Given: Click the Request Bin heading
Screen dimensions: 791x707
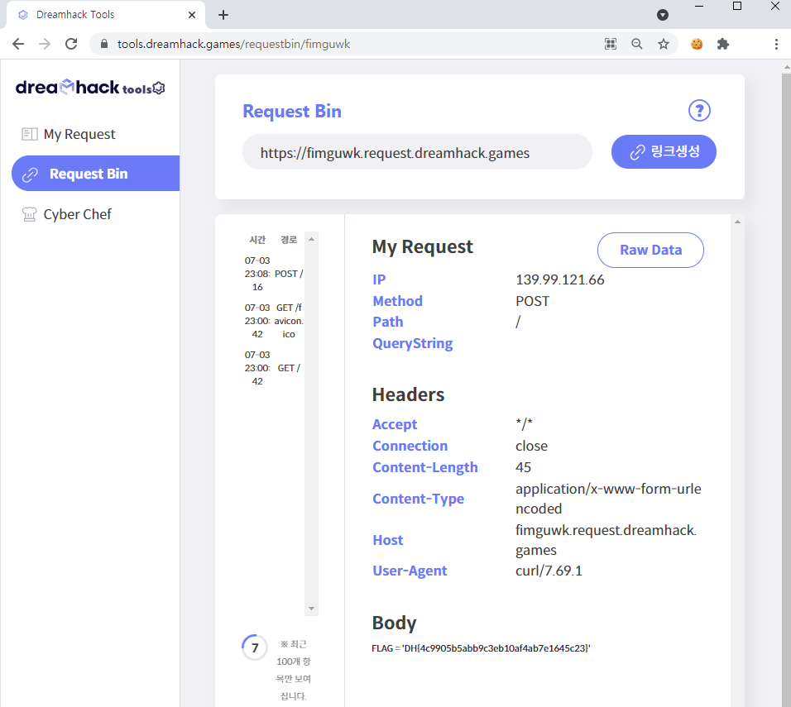Looking at the screenshot, I should pos(292,112).
